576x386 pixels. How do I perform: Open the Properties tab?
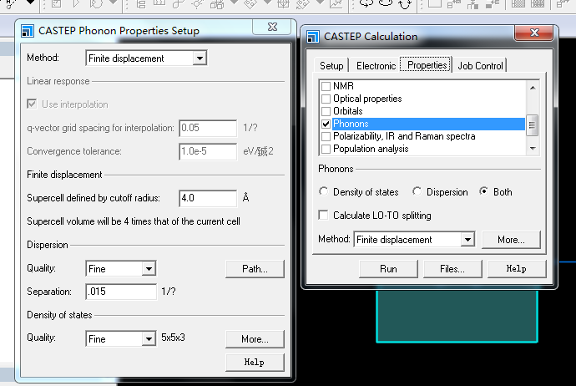427,65
